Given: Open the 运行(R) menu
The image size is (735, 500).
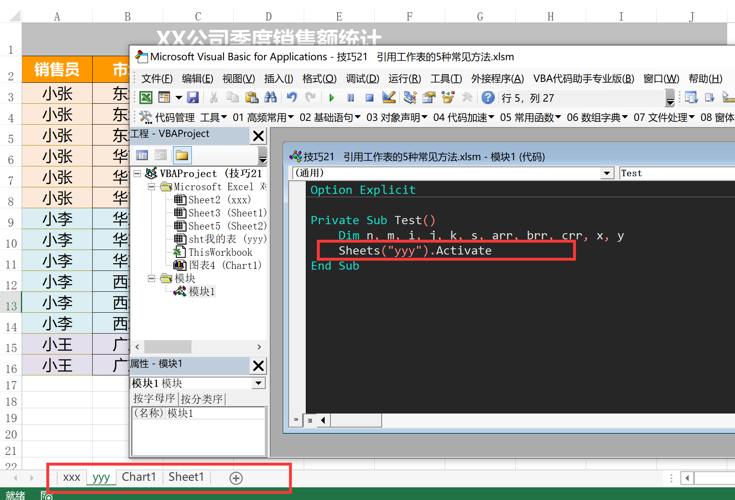Looking at the screenshot, I should pos(405,78).
